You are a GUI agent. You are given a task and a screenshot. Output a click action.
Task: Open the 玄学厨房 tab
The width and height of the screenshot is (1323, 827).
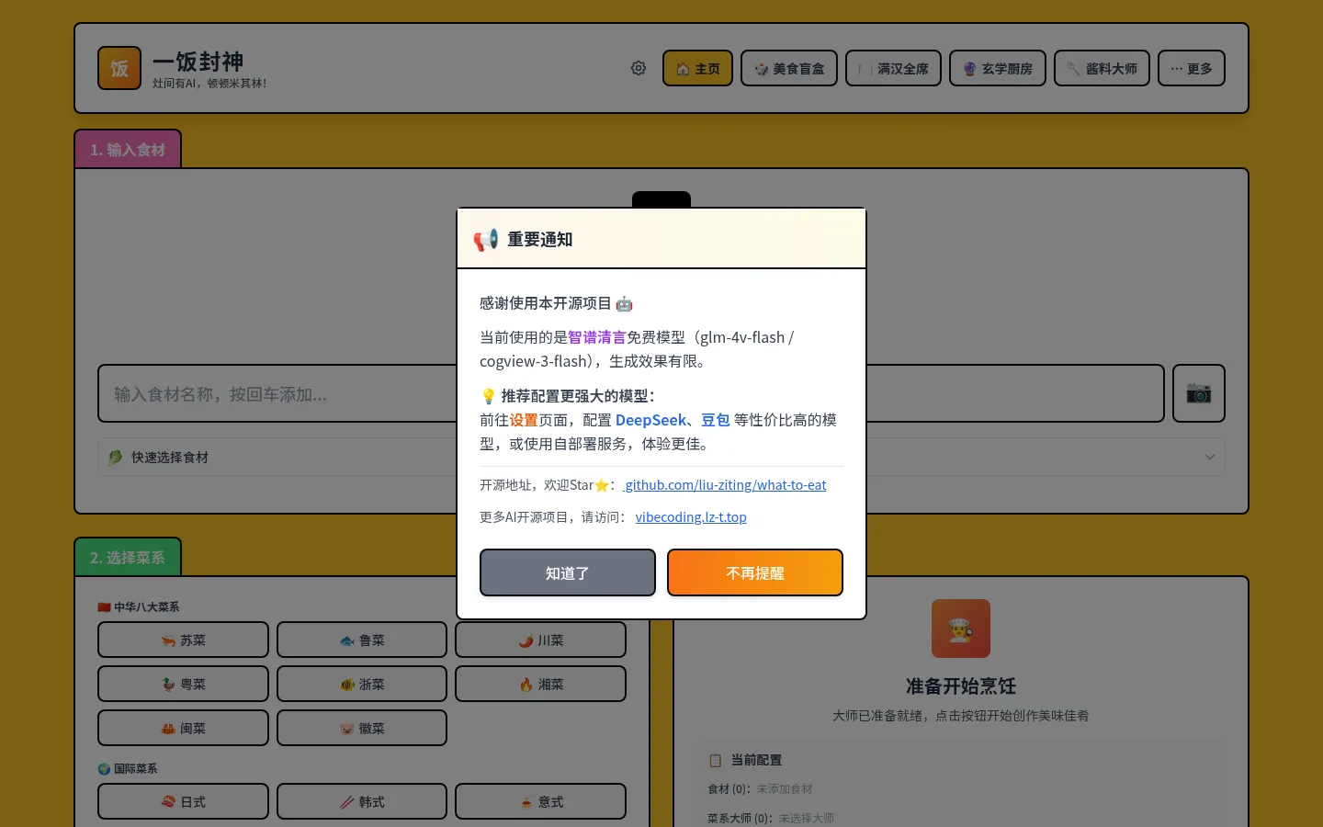coord(998,68)
